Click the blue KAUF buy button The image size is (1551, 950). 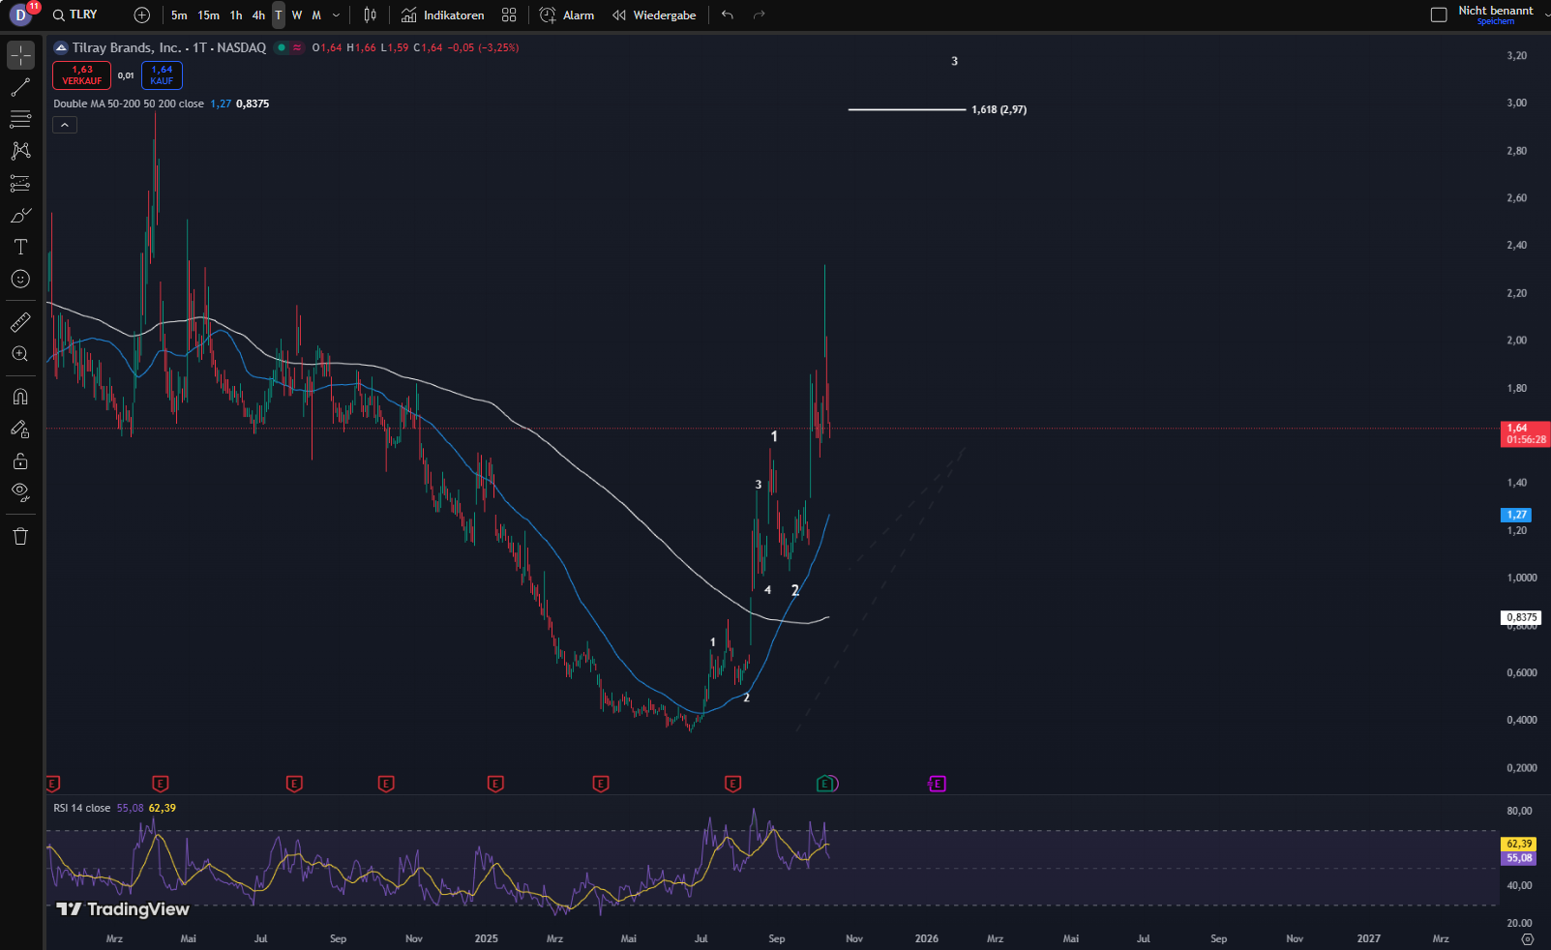click(162, 74)
